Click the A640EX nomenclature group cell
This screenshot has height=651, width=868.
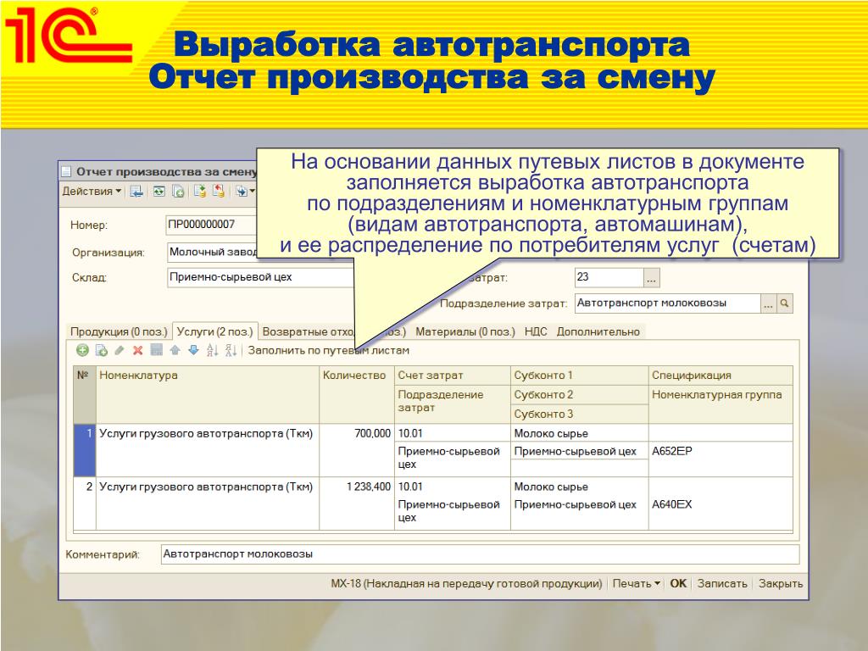pos(721,512)
